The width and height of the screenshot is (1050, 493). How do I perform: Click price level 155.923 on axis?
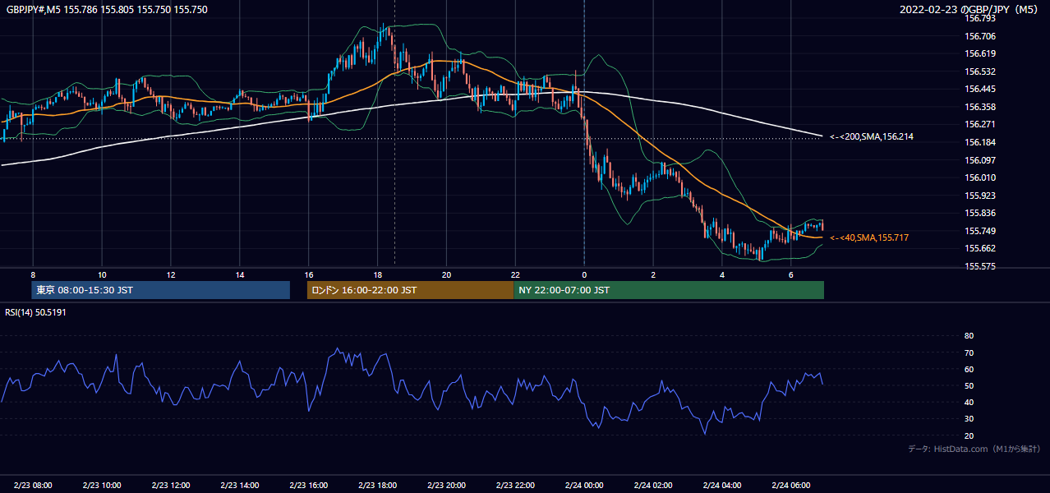point(980,196)
